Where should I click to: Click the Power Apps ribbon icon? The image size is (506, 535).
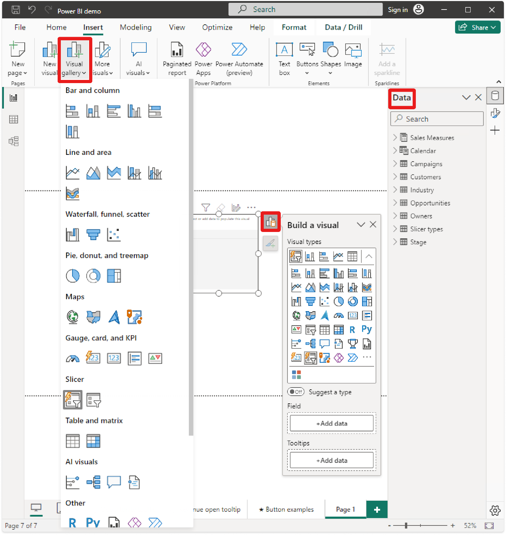pyautogui.click(x=204, y=59)
